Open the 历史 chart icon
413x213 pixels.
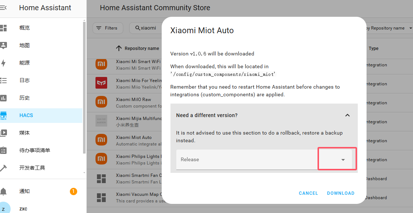click(3, 98)
